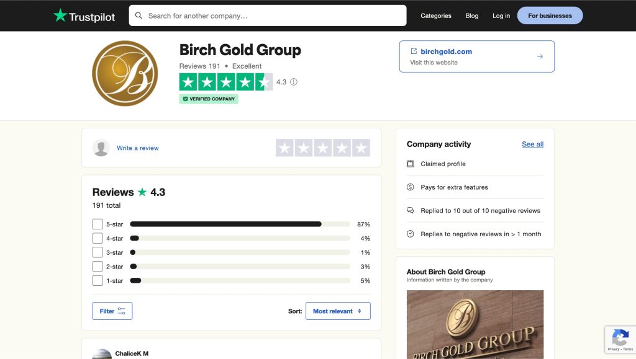Focus the company search input field
The image size is (636, 359).
click(x=273, y=16)
